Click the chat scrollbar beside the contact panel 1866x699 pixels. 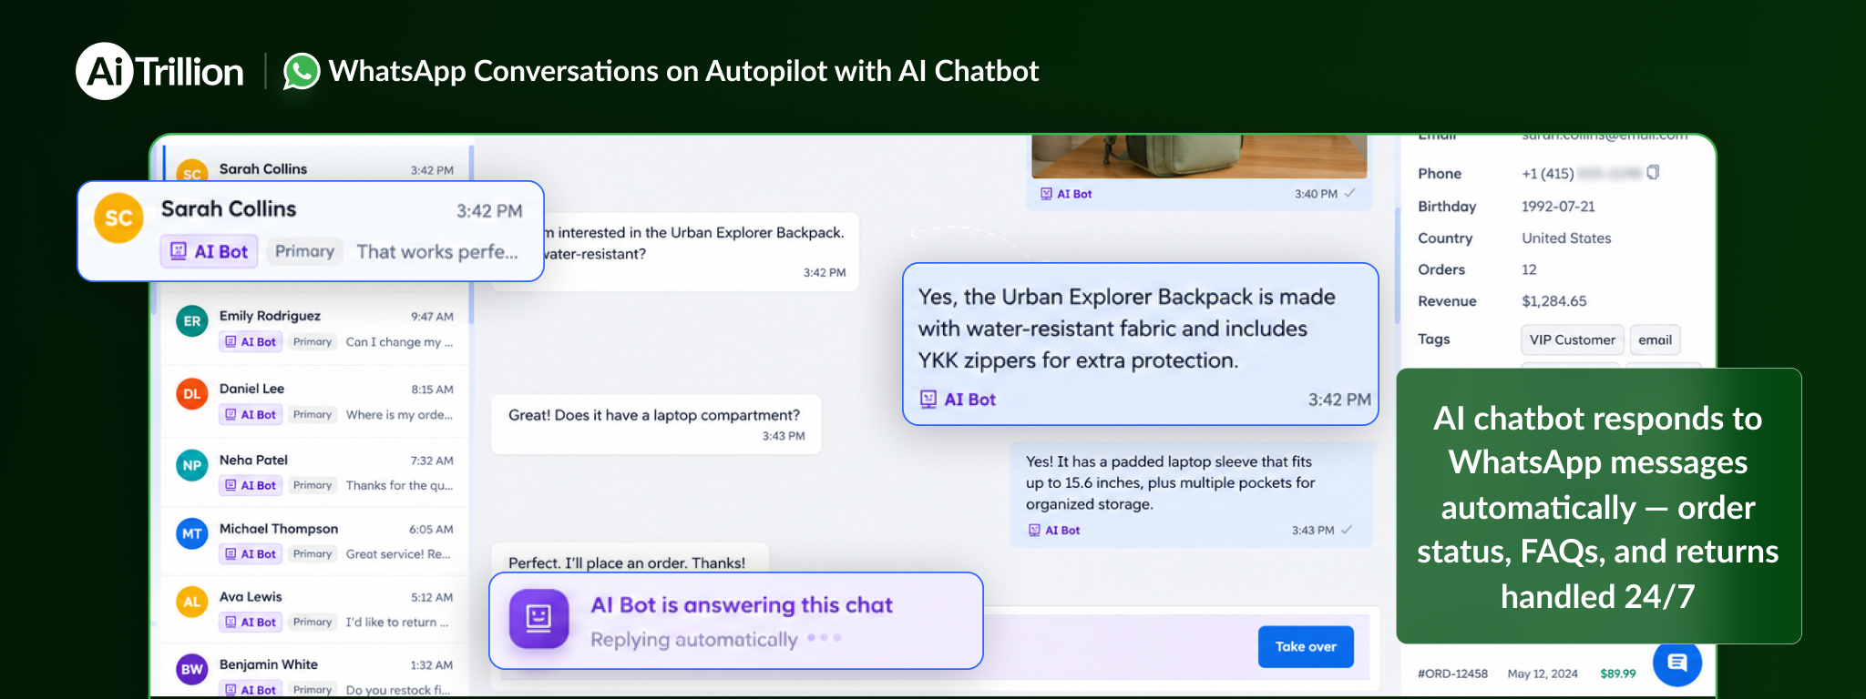(x=1397, y=265)
